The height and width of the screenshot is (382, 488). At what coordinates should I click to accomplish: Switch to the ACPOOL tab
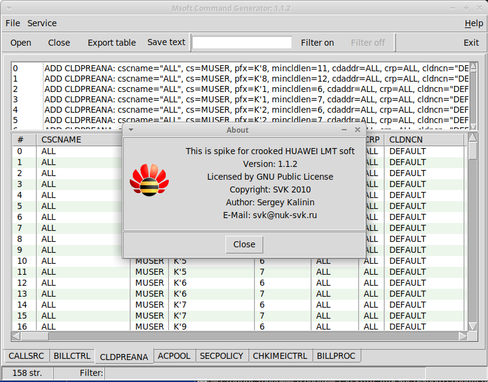(174, 356)
